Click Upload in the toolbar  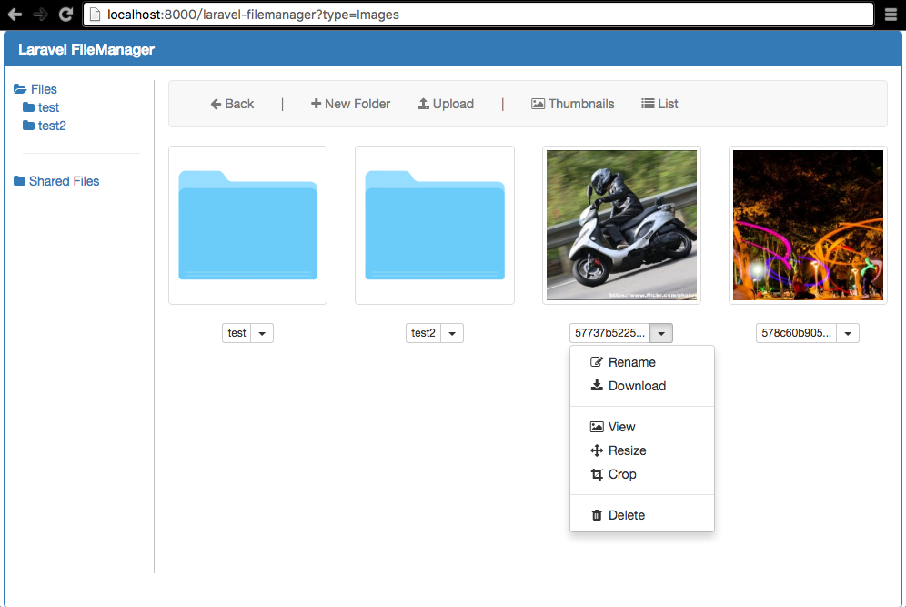(446, 104)
